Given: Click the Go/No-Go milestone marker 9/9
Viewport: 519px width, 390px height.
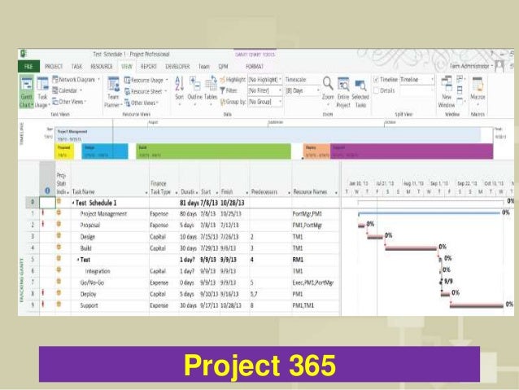Looking at the screenshot, I should pyautogui.click(x=441, y=282).
